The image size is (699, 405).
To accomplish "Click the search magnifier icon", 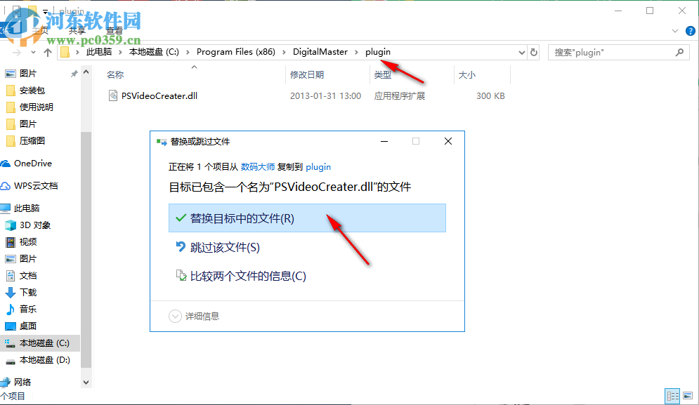I will pos(679,52).
